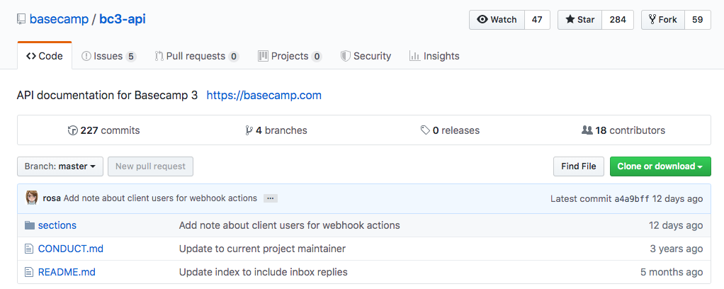Fork the repository
Viewport: 724px width, 289px height.
(663, 19)
